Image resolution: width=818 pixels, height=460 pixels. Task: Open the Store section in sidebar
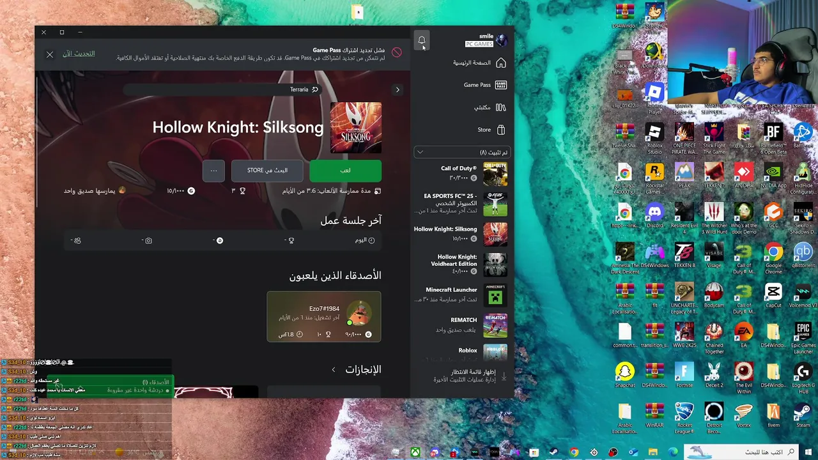(x=491, y=130)
